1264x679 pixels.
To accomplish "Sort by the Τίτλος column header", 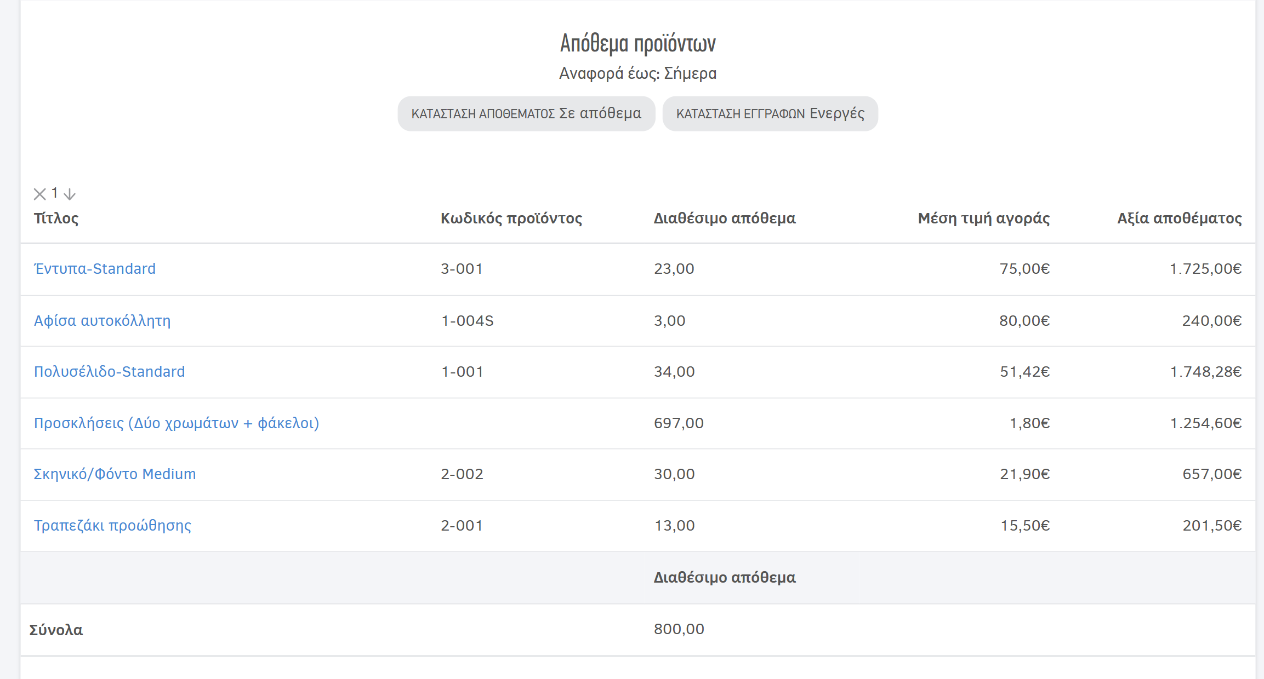I will pos(56,218).
